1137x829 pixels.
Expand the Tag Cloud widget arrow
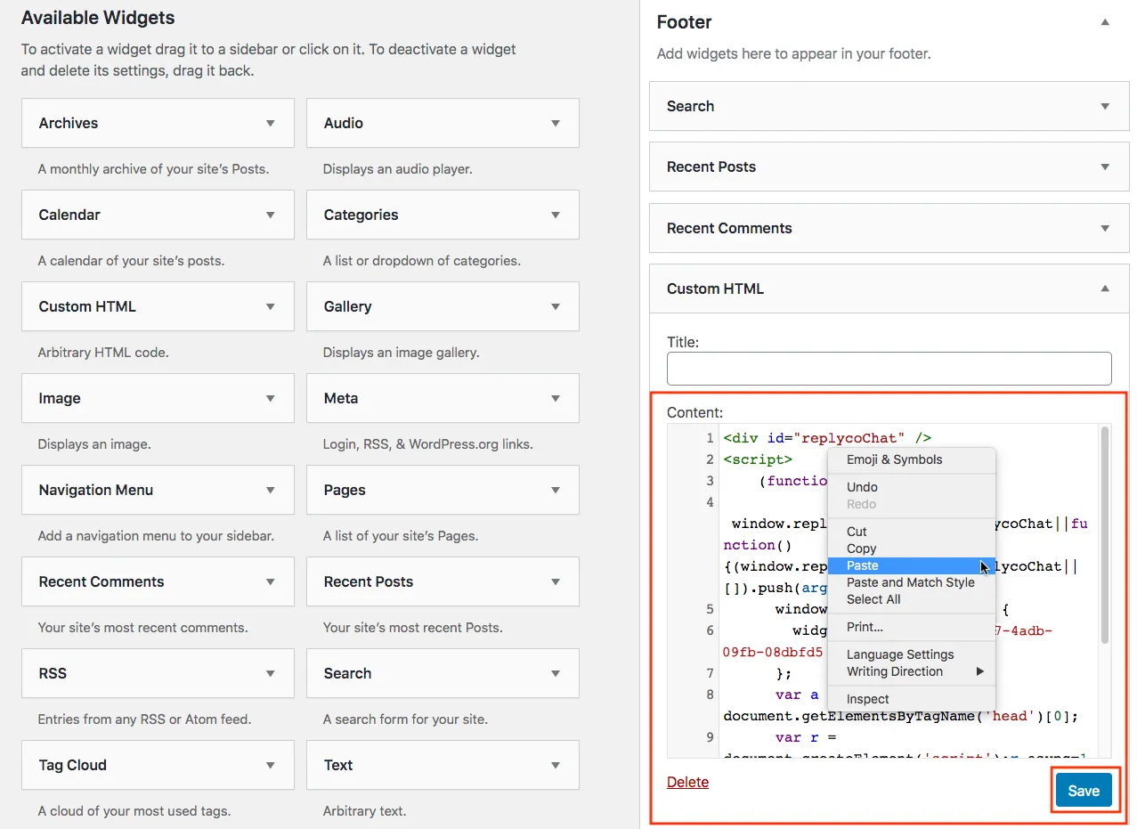pos(271,766)
